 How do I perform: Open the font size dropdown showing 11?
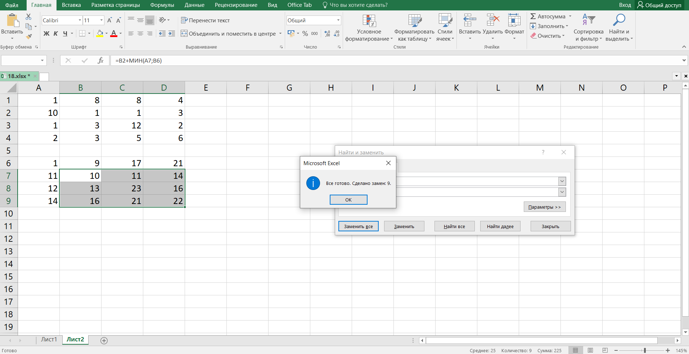[102, 20]
